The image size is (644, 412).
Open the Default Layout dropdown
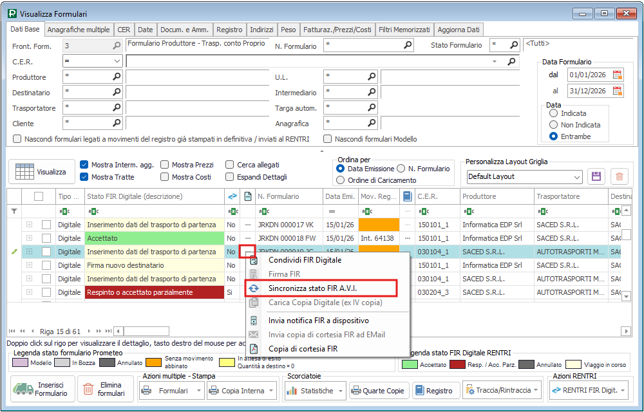click(576, 176)
